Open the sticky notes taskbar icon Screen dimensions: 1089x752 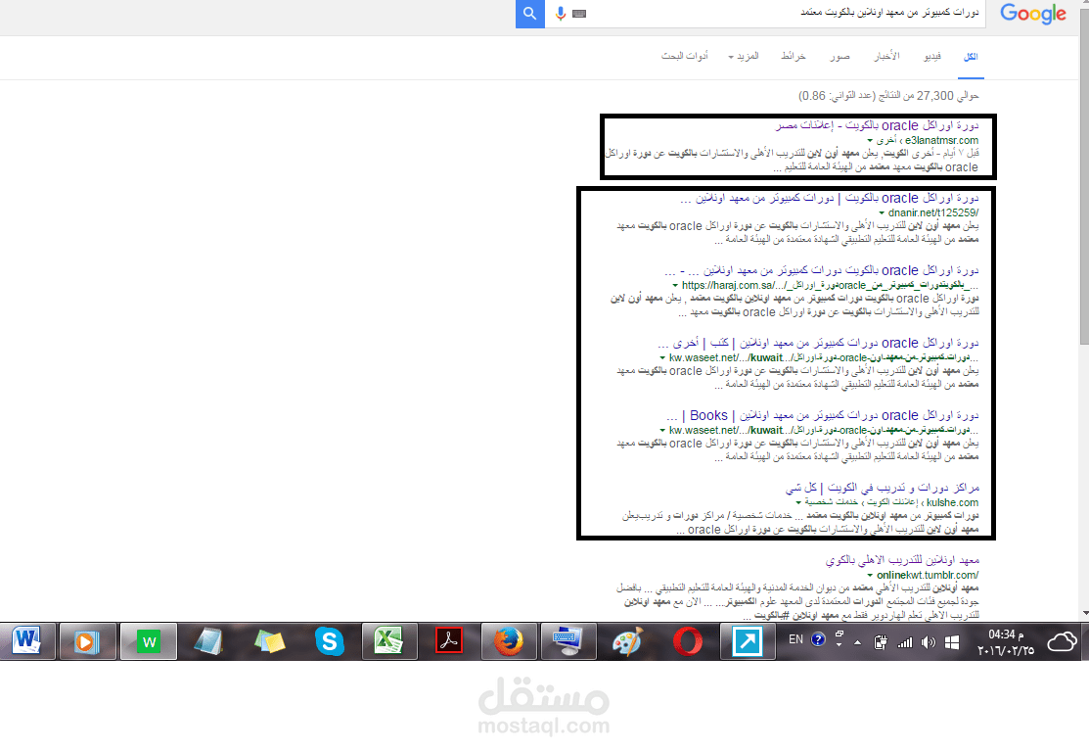[x=269, y=640]
